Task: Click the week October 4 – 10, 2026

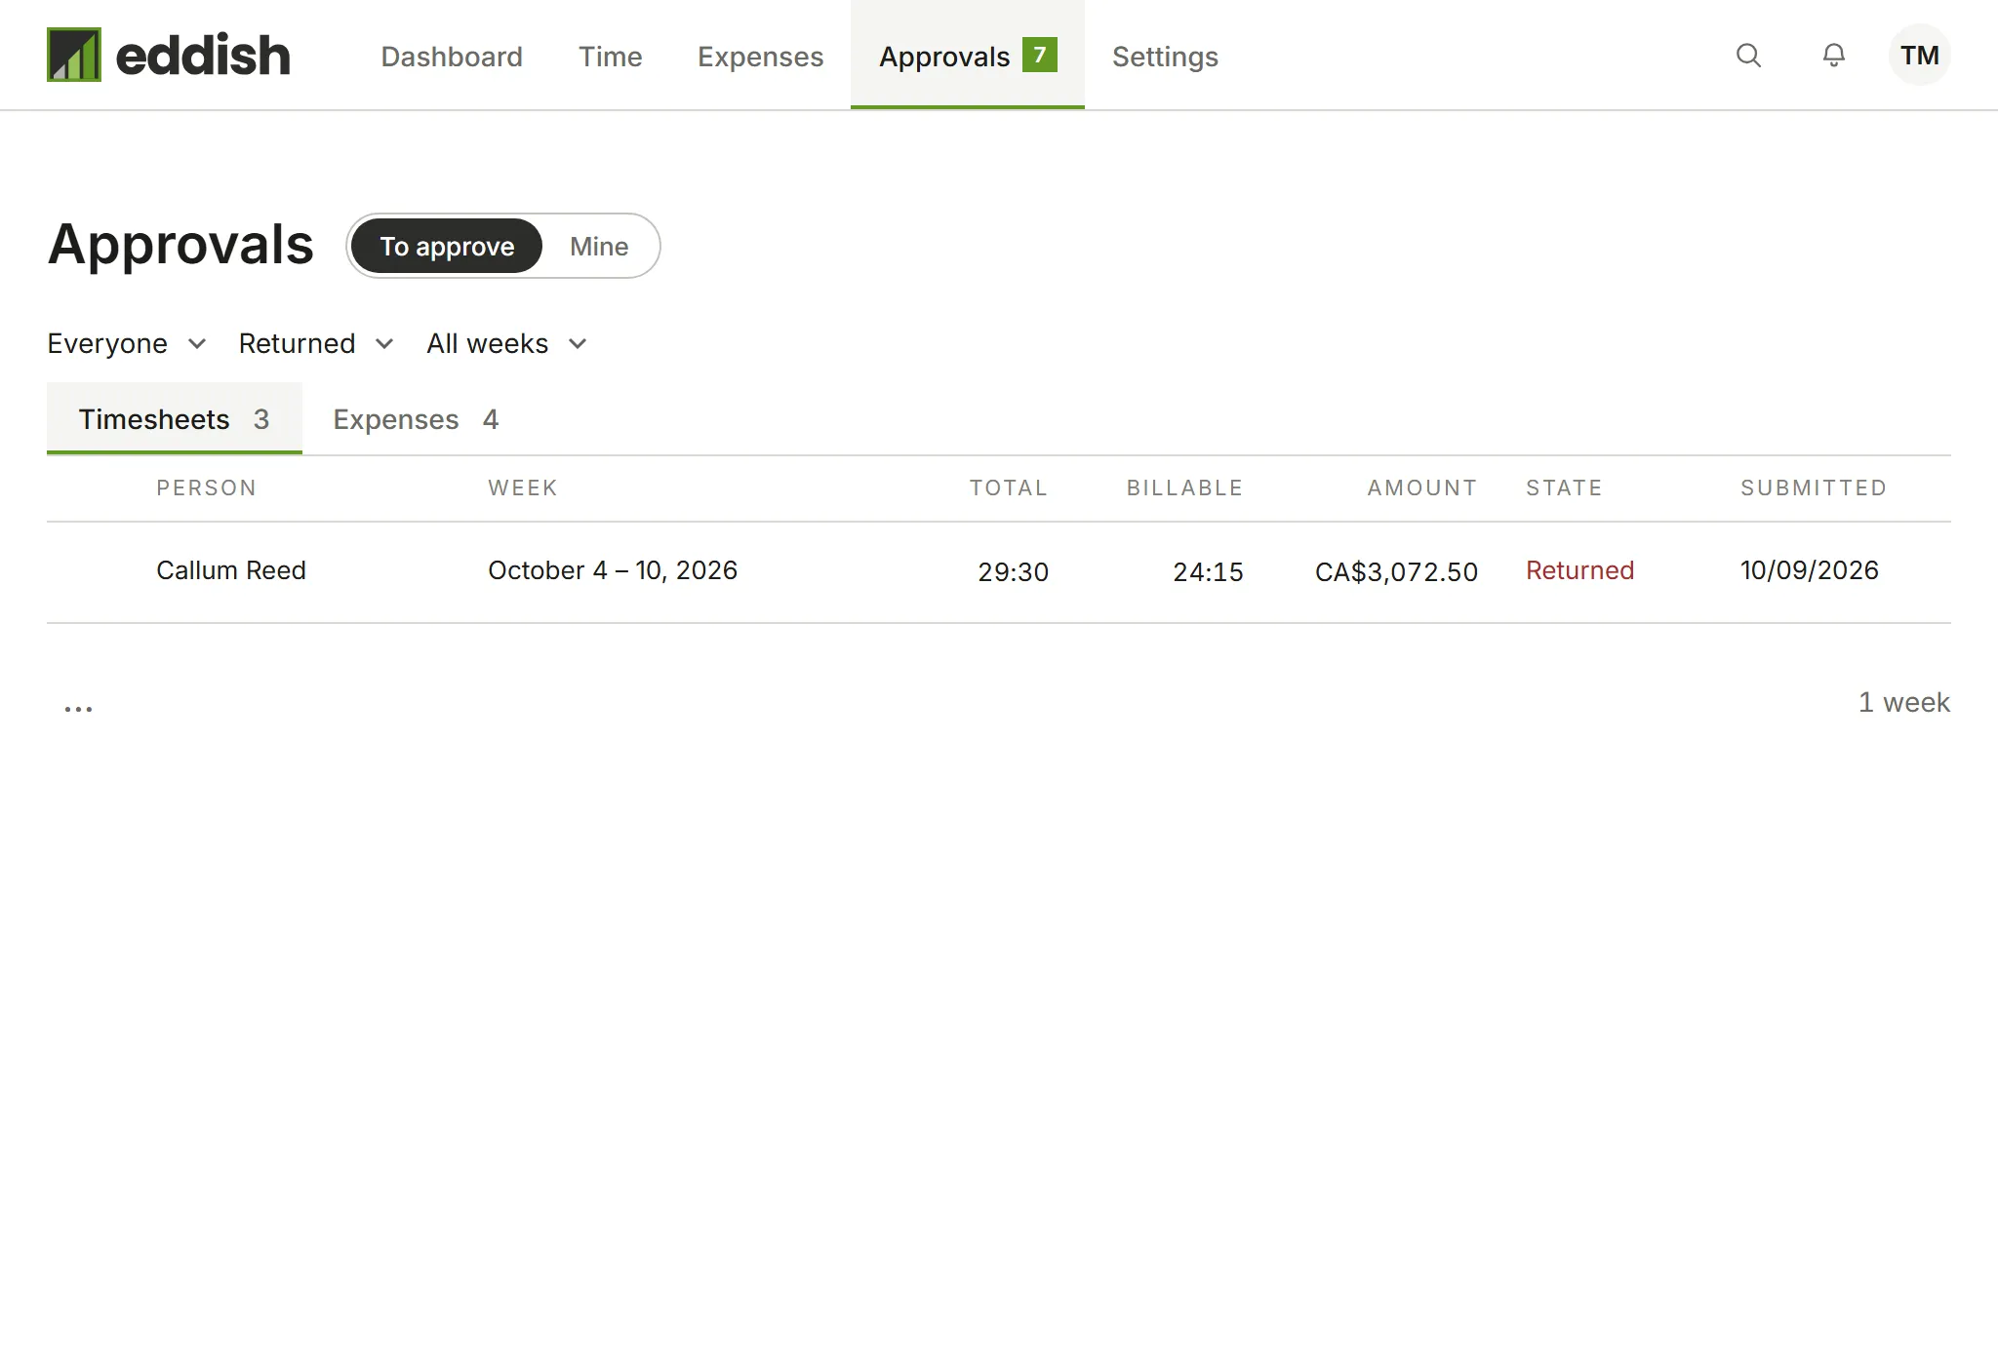Action: pyautogui.click(x=613, y=570)
